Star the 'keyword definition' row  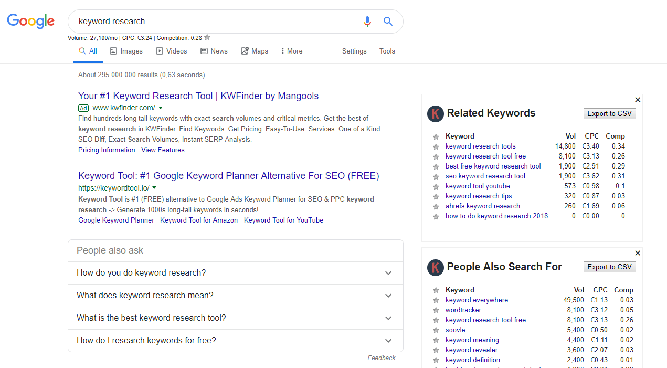pyautogui.click(x=436, y=361)
